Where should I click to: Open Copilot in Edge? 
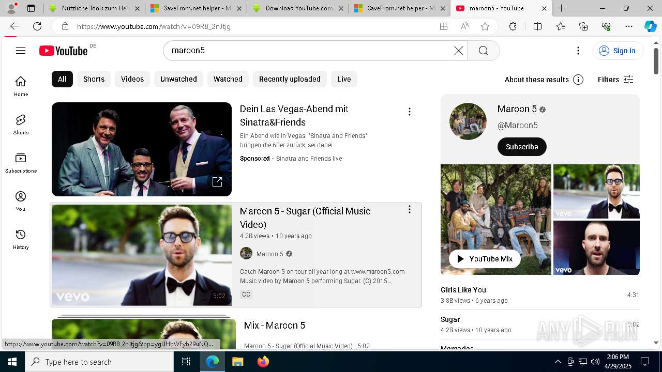click(650, 26)
